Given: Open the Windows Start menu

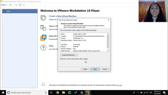Looking at the screenshot, I should point(3,93).
